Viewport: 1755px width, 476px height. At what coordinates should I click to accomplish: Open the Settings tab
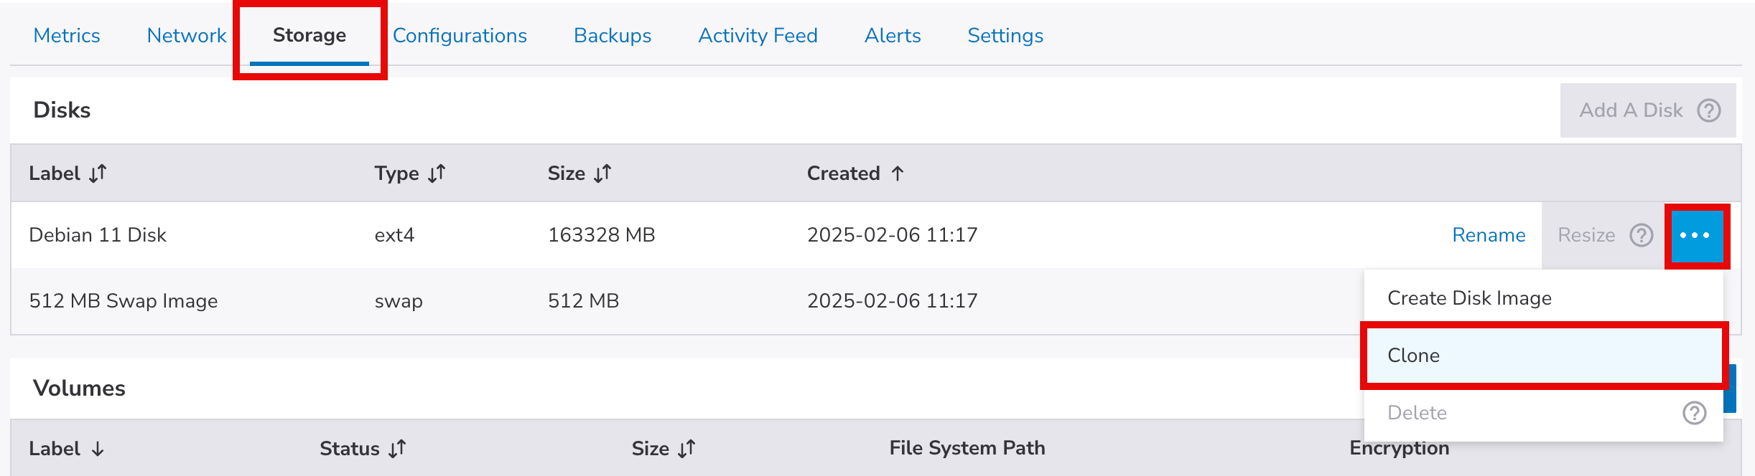(1005, 36)
